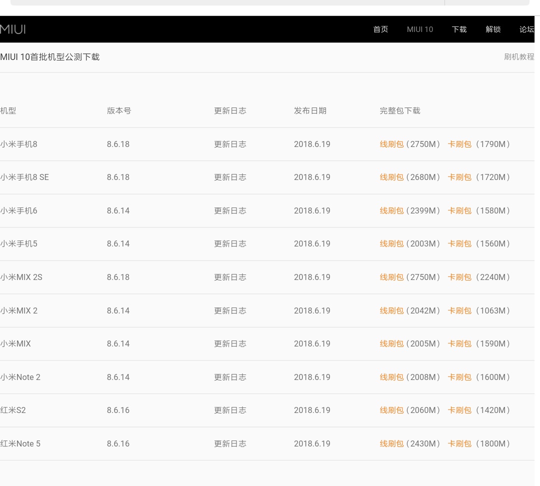
Task: Open 更新日志 for 小米手机8 SE
Action: 230,177
